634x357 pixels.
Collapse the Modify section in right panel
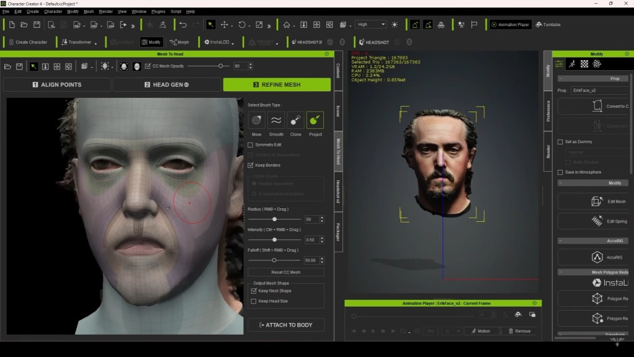[560, 183]
